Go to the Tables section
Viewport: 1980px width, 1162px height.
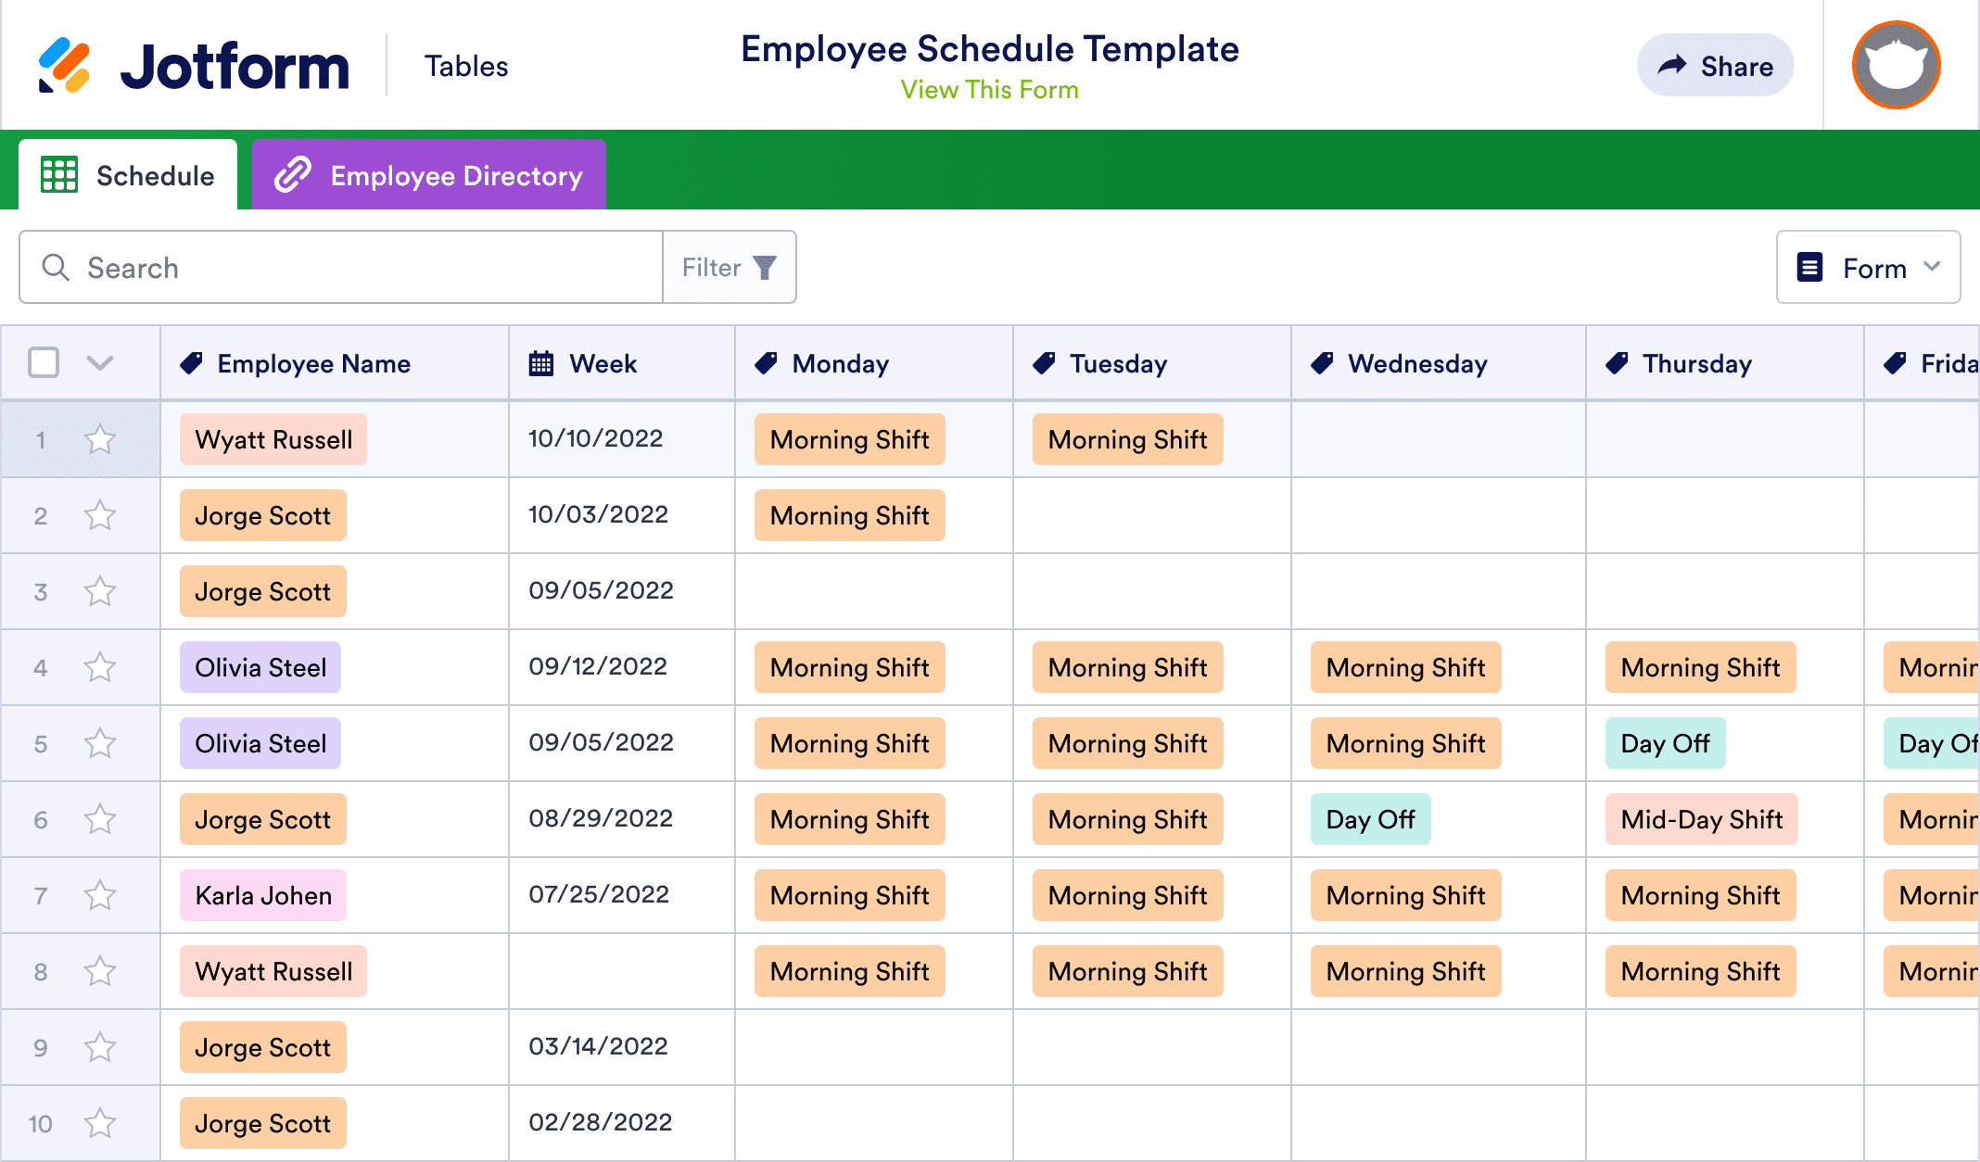tap(466, 67)
